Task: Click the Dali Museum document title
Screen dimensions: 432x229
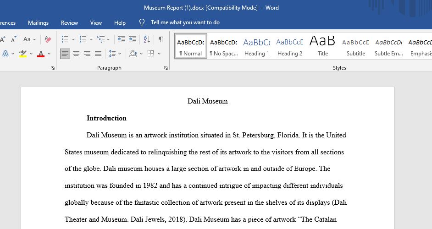Action: point(207,101)
